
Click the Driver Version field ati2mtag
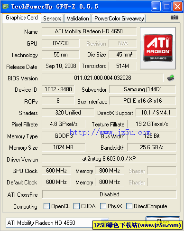coord(109,159)
